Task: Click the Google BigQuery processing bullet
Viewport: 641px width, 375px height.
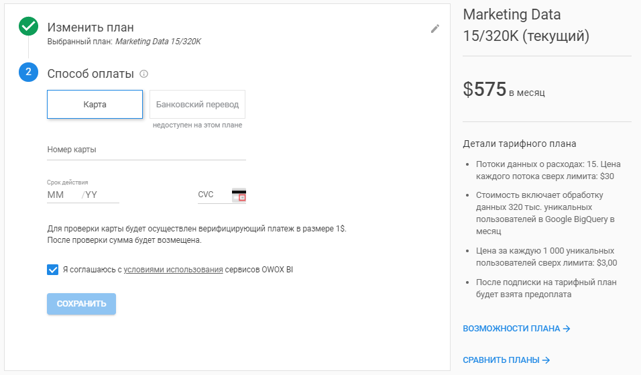Action: [x=545, y=213]
